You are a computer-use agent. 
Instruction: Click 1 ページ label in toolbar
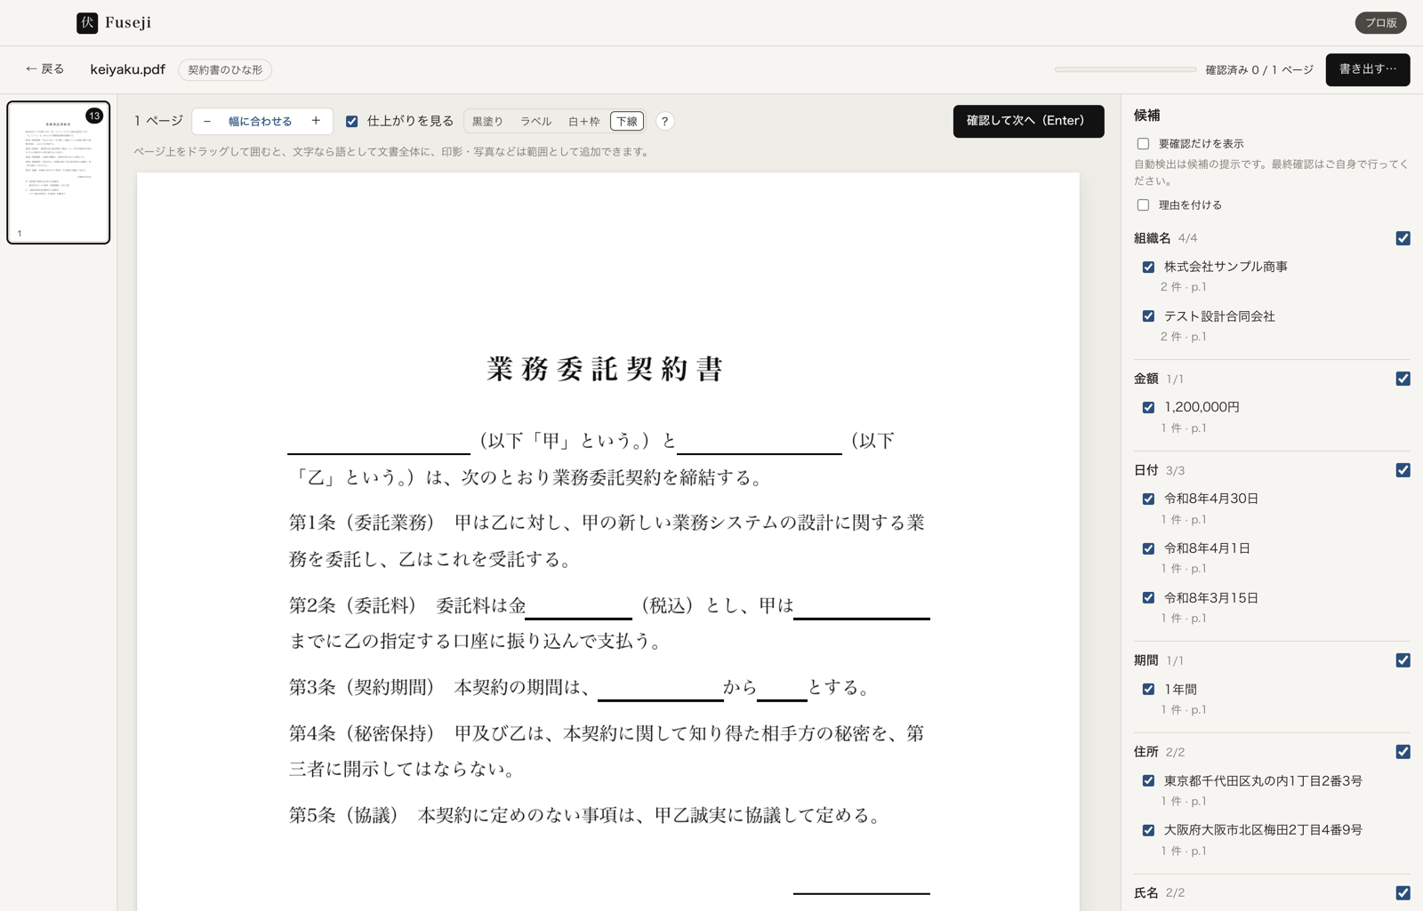point(158,121)
